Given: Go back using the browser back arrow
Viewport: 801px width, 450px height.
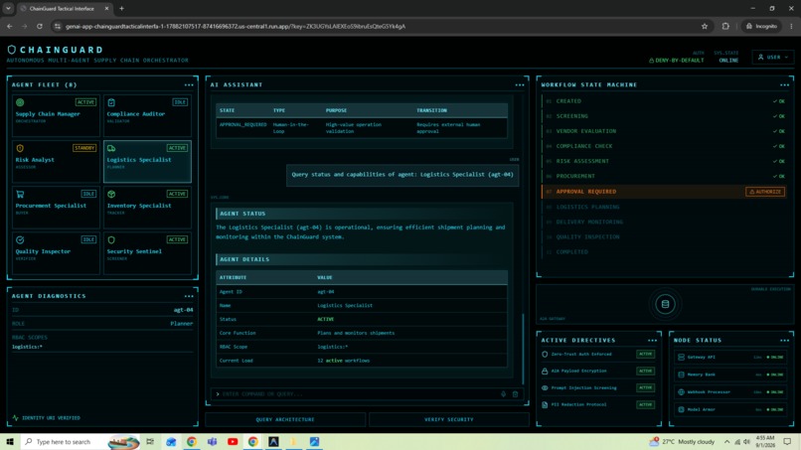Looking at the screenshot, I should click(10, 26).
